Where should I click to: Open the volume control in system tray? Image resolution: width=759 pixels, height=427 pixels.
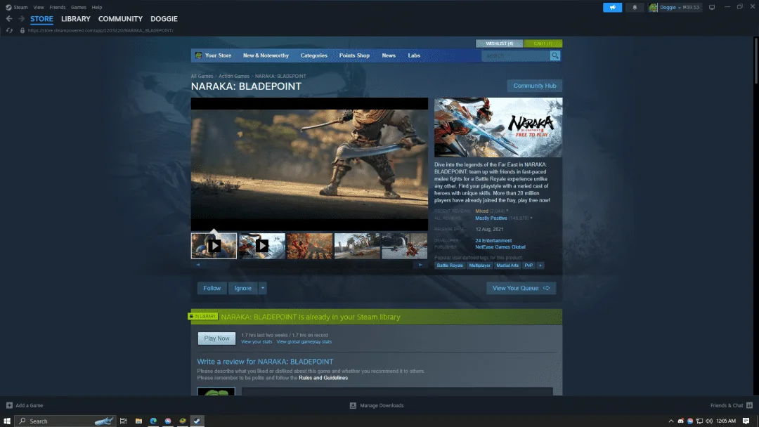pyautogui.click(x=709, y=421)
